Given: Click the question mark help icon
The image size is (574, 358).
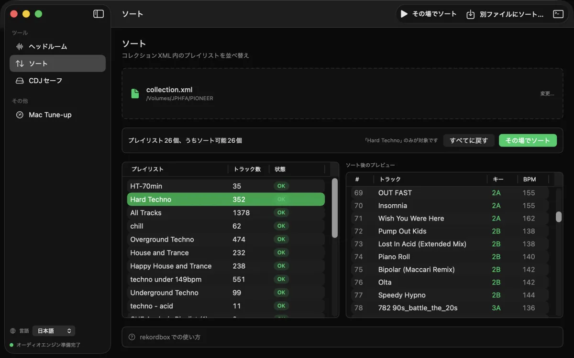Looking at the screenshot, I should tap(132, 337).
